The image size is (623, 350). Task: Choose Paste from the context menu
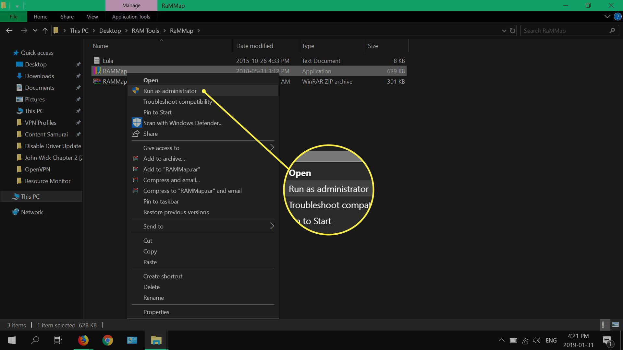click(x=203, y=262)
